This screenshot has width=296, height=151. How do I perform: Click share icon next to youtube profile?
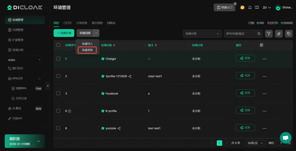point(119,128)
